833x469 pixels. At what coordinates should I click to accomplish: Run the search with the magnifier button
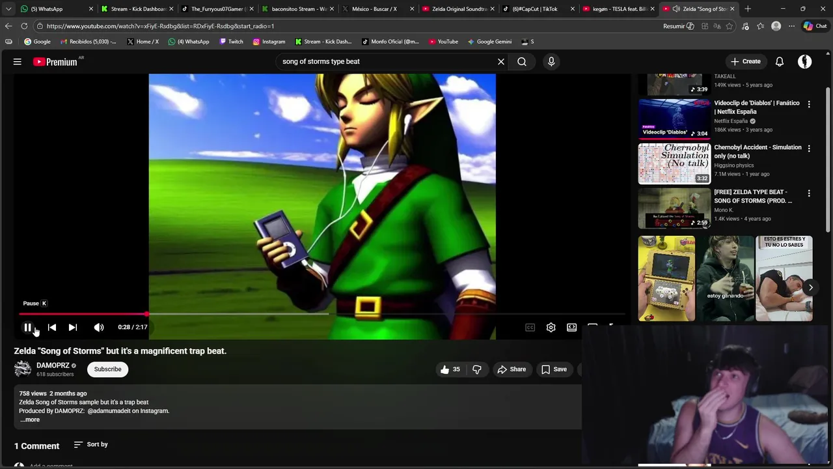click(x=522, y=61)
